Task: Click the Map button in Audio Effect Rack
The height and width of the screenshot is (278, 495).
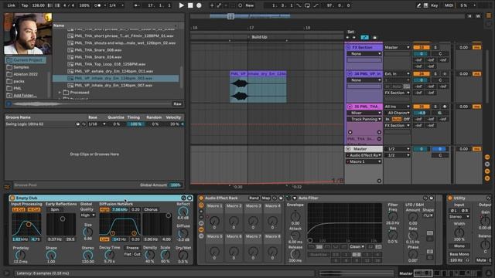Action: point(266,198)
